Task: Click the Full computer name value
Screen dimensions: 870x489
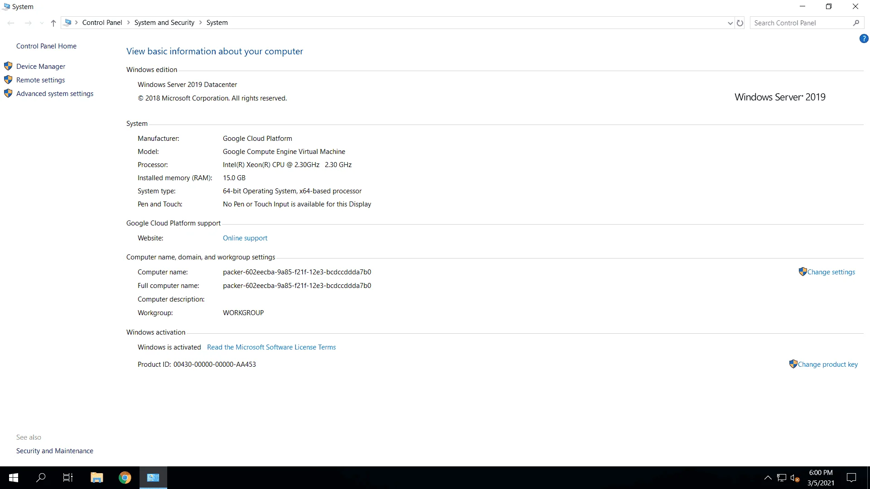Action: pyautogui.click(x=297, y=286)
